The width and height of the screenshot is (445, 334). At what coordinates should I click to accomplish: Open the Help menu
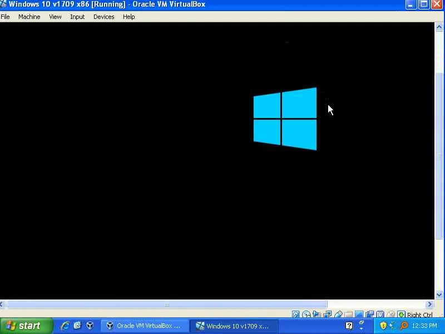(x=129, y=17)
